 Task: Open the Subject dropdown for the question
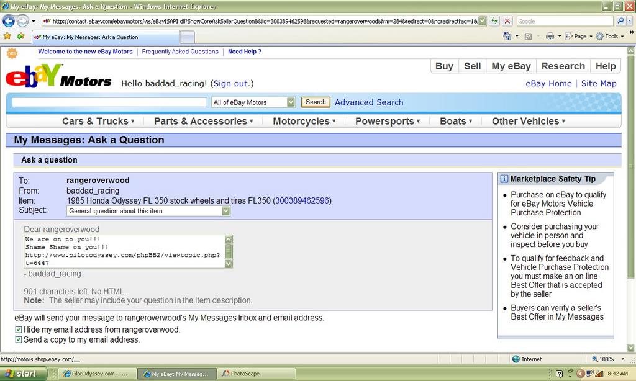pos(148,211)
